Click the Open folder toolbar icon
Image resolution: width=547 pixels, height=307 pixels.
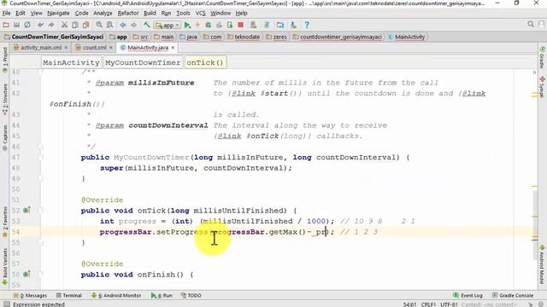coord(6,25)
